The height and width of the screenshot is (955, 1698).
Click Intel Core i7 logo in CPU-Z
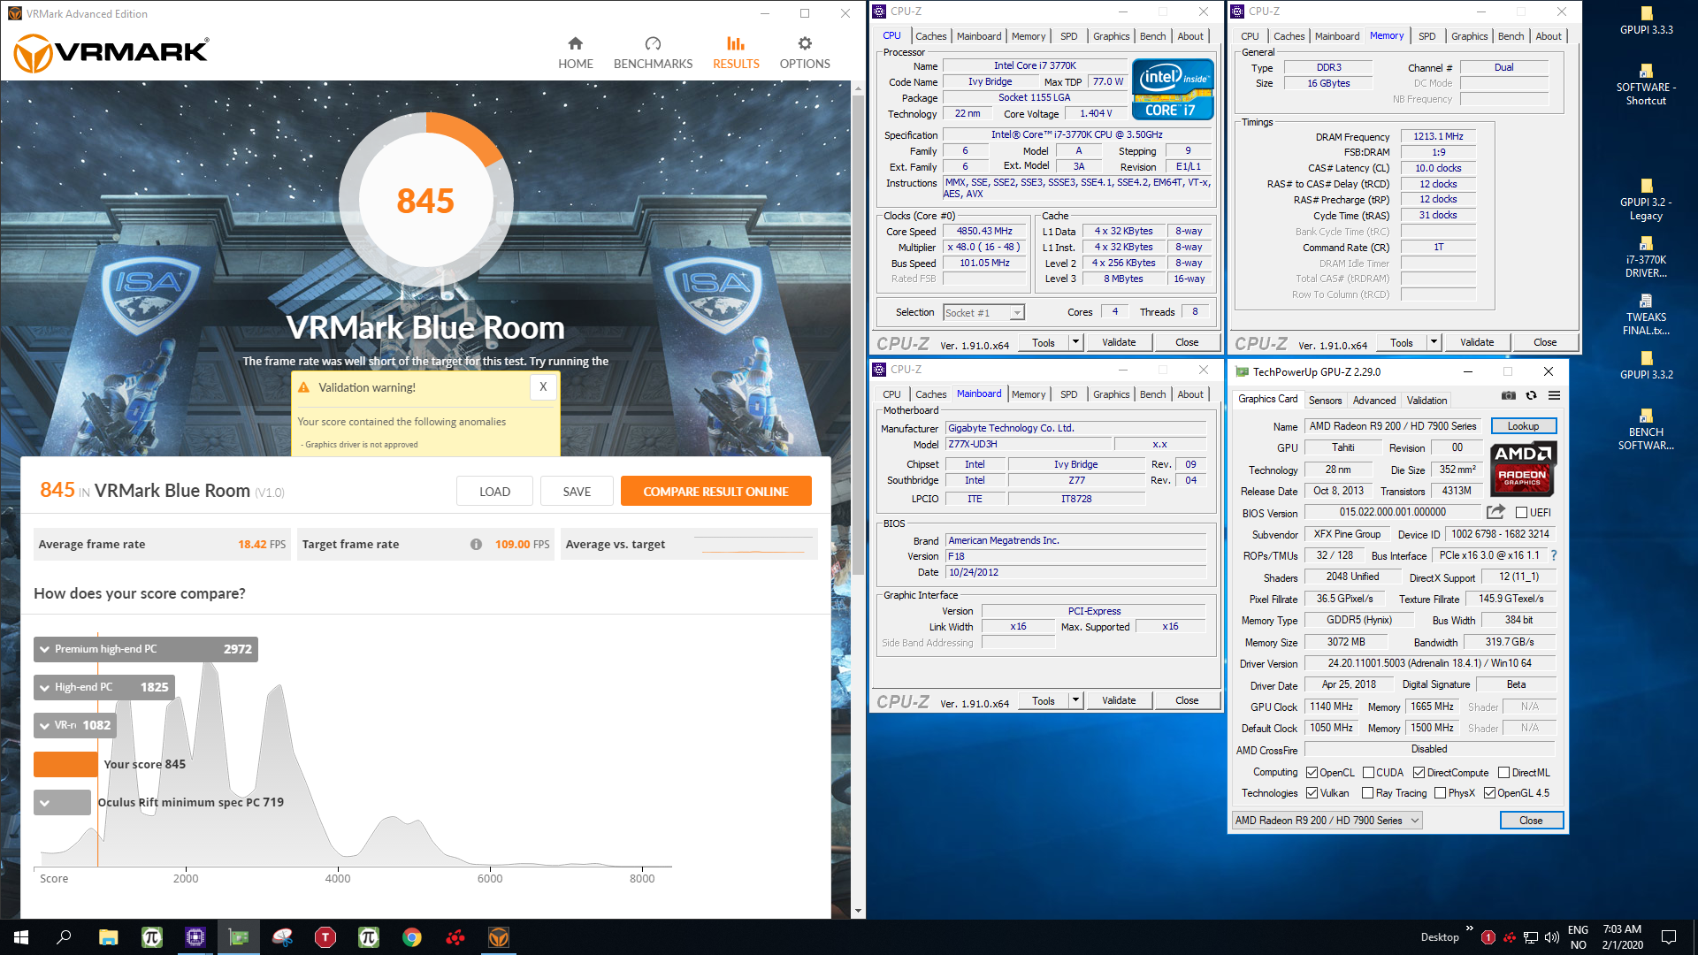pos(1172,89)
